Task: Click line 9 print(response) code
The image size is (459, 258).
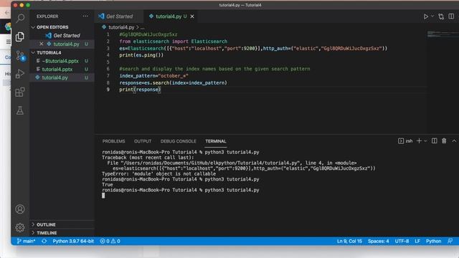Action: pos(140,90)
